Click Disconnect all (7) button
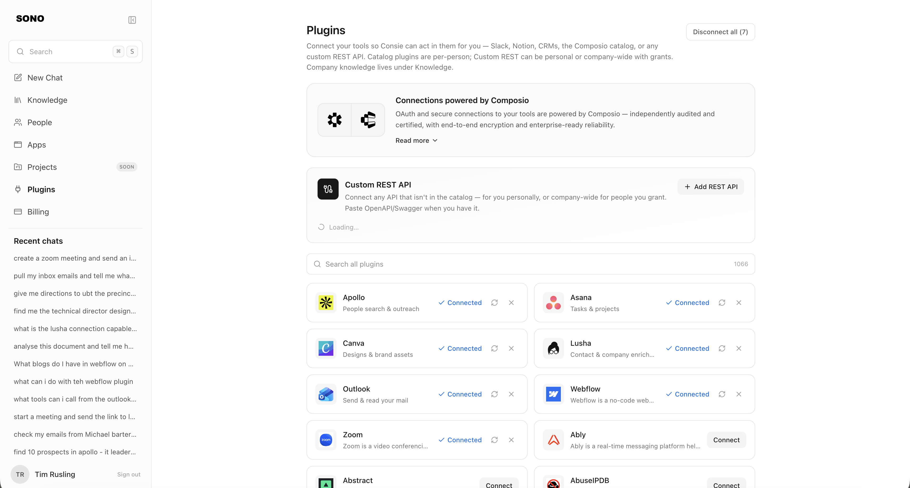 click(x=720, y=32)
